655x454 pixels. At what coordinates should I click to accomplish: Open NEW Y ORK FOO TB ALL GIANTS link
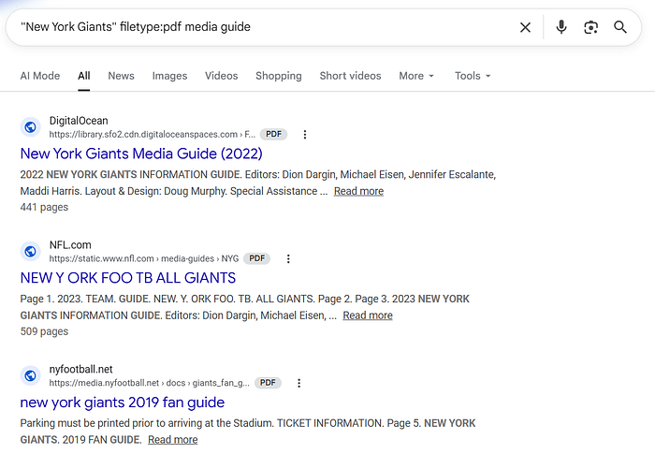[x=128, y=278]
